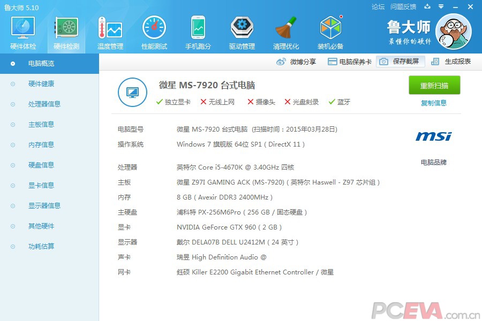Open 硬件体检 hardware checkup tool

(x=23, y=33)
